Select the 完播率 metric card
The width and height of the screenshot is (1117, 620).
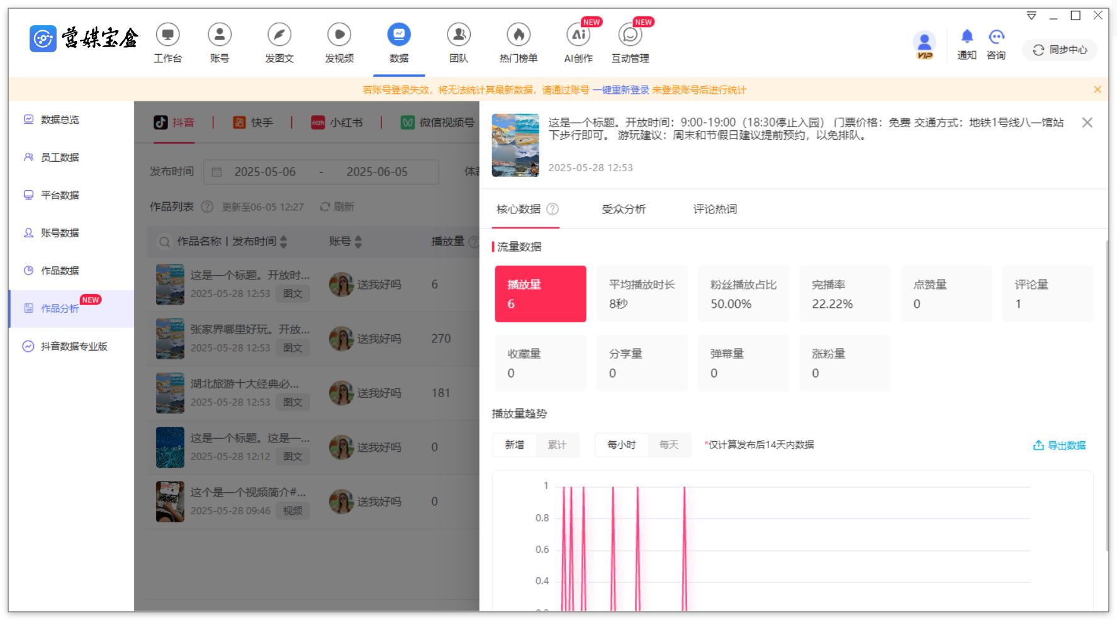point(844,294)
